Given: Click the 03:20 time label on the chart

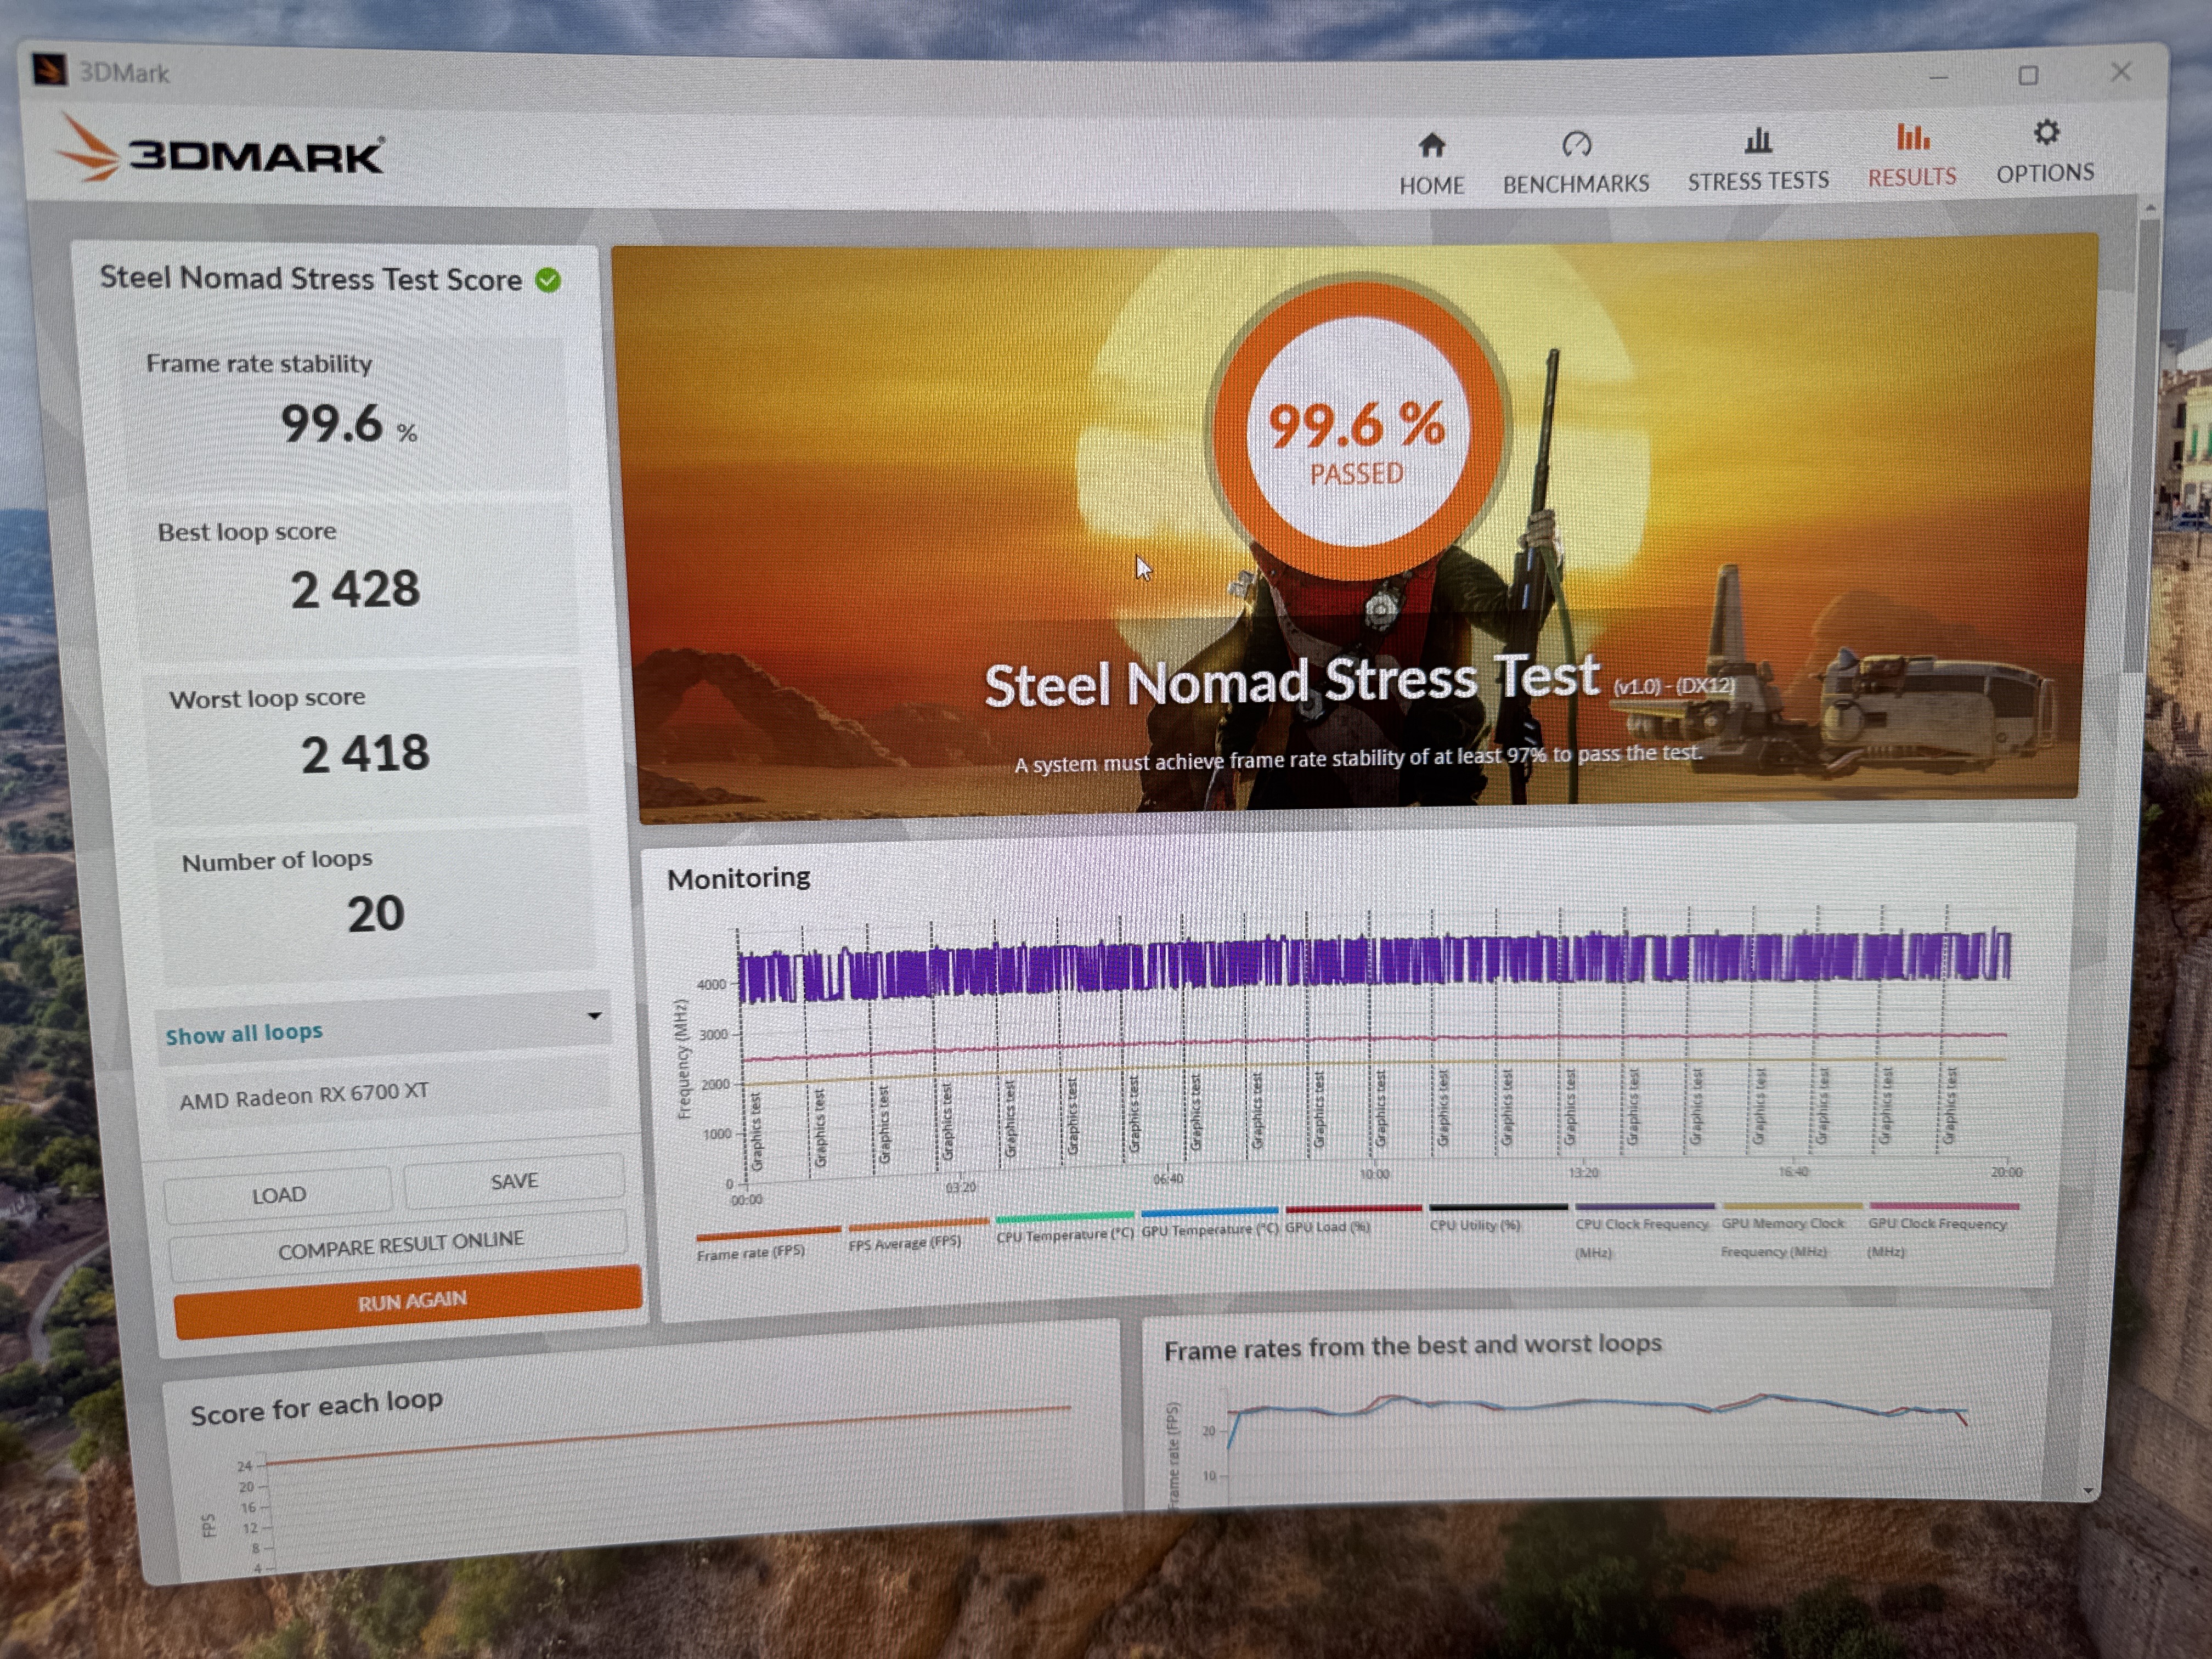Looking at the screenshot, I should click(x=960, y=1187).
